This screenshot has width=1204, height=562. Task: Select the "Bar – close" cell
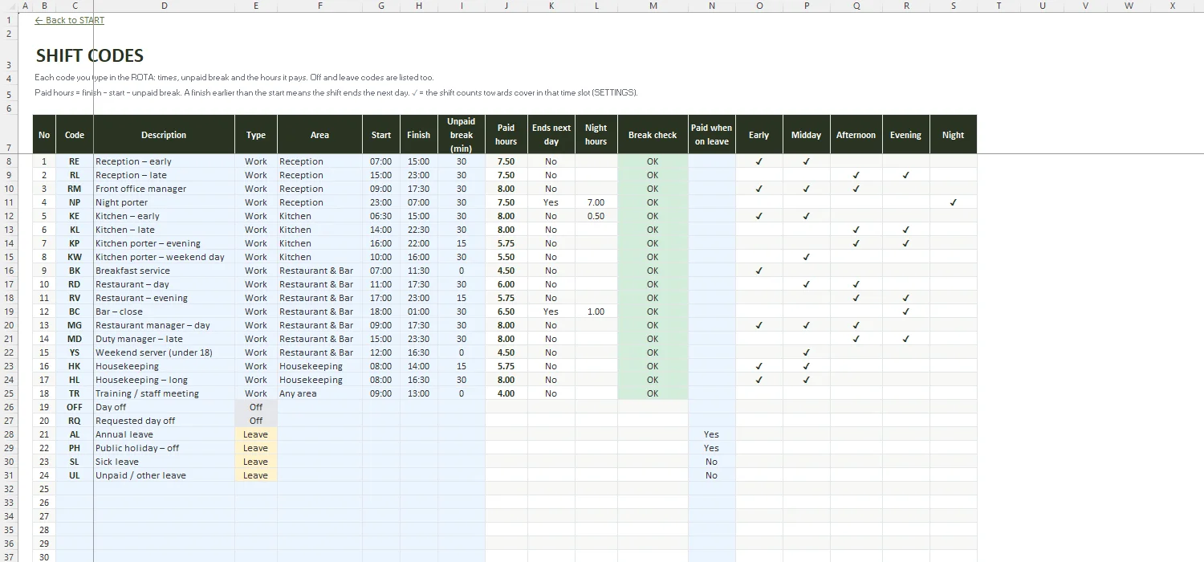point(164,312)
